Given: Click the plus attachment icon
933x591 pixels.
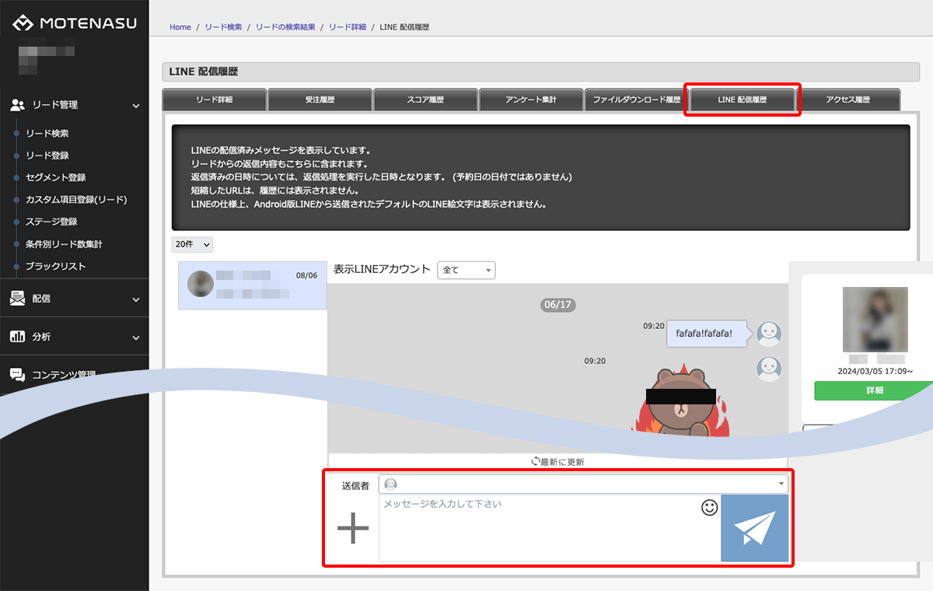Looking at the screenshot, I should point(353,528).
